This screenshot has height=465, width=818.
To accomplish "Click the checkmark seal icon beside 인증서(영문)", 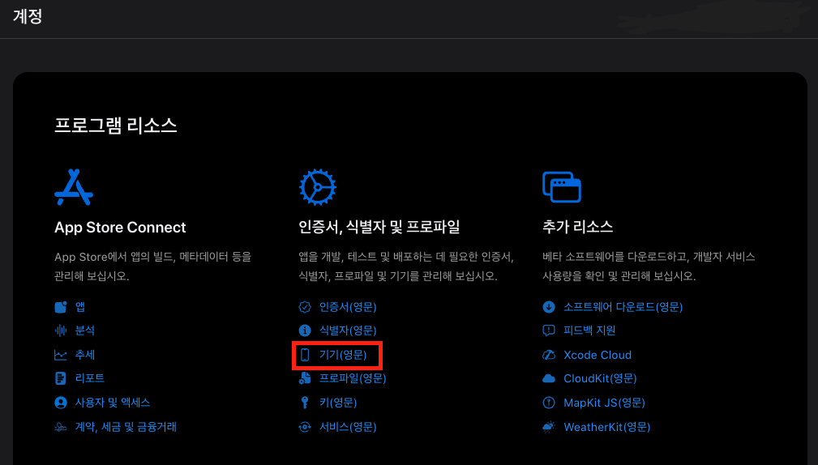I will point(305,307).
